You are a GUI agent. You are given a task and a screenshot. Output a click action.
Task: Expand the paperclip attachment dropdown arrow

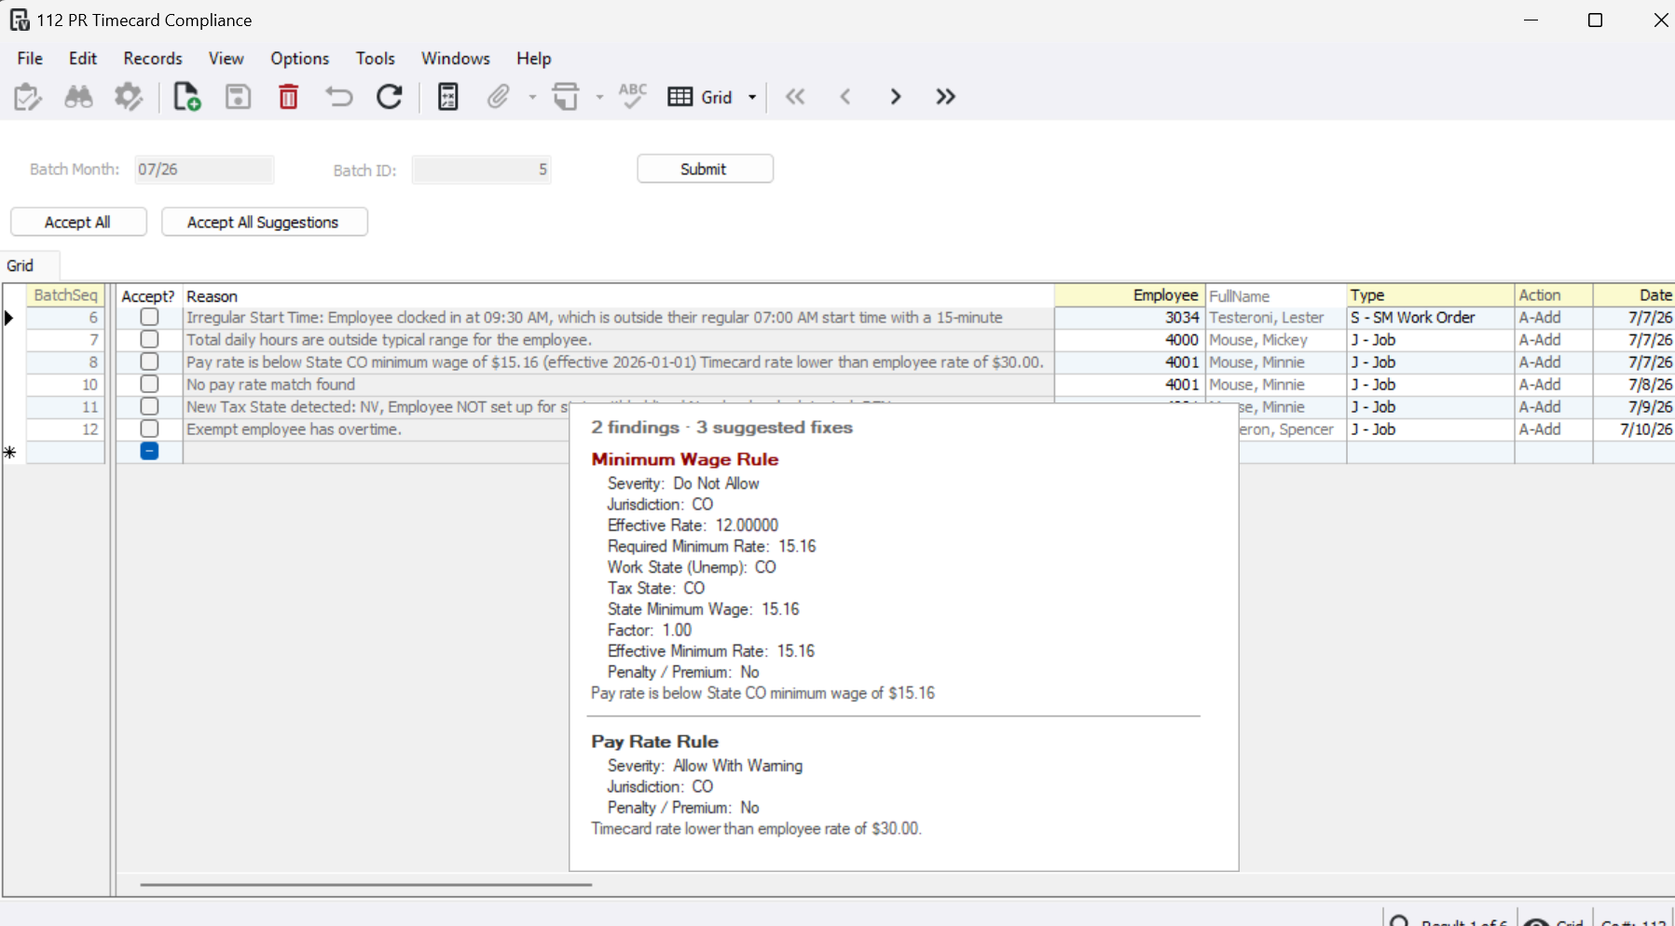click(532, 97)
